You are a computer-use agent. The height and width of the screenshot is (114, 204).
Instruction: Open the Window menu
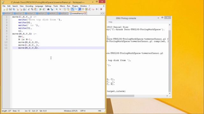(x=84, y=6)
